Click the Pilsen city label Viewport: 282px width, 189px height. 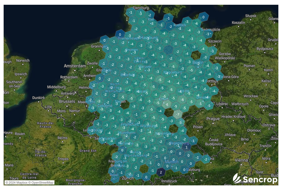point(198,127)
